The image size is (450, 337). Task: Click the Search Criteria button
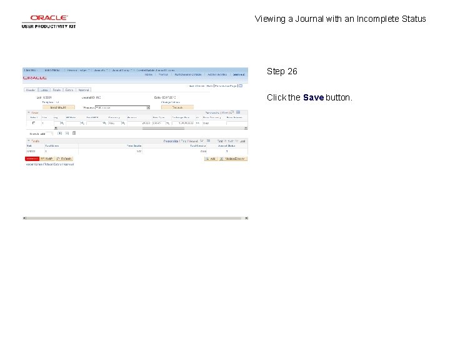59,107
